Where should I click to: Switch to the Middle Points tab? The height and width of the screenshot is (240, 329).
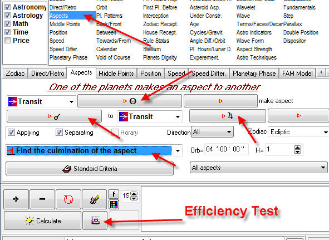pyautogui.click(x=116, y=74)
